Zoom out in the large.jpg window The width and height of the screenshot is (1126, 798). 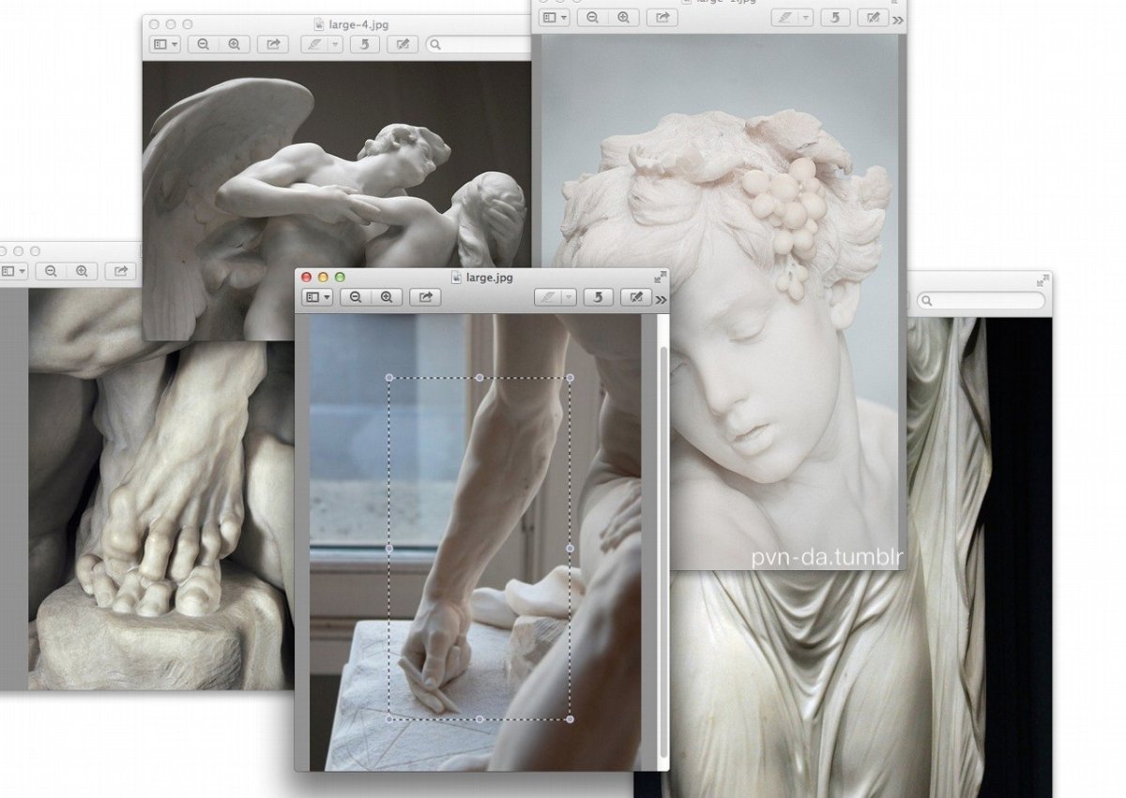point(356,297)
